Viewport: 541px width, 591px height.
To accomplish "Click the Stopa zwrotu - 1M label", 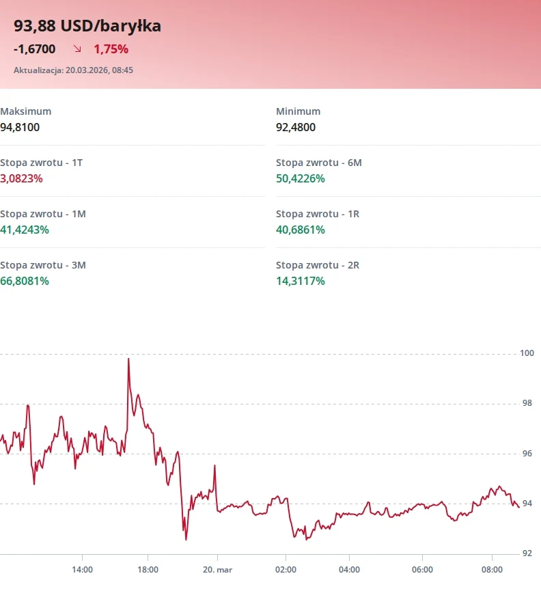I will click(43, 214).
